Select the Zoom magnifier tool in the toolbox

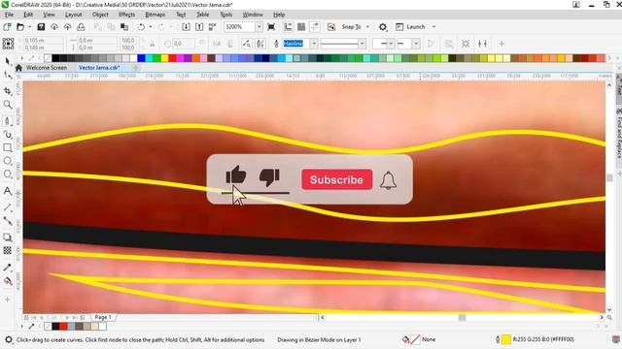(x=8, y=105)
